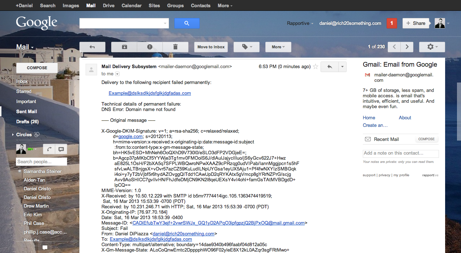Star the Mail Delivery Subsystem message
The width and height of the screenshot is (461, 253).
[x=316, y=67]
